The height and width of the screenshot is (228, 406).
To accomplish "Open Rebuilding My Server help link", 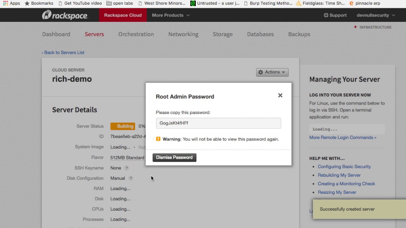I will 339,175.
